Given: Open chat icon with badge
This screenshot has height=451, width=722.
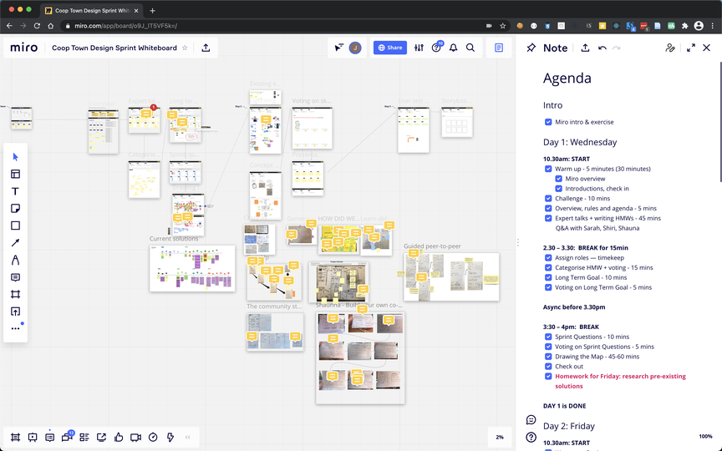Looking at the screenshot, I should pyautogui.click(x=67, y=437).
